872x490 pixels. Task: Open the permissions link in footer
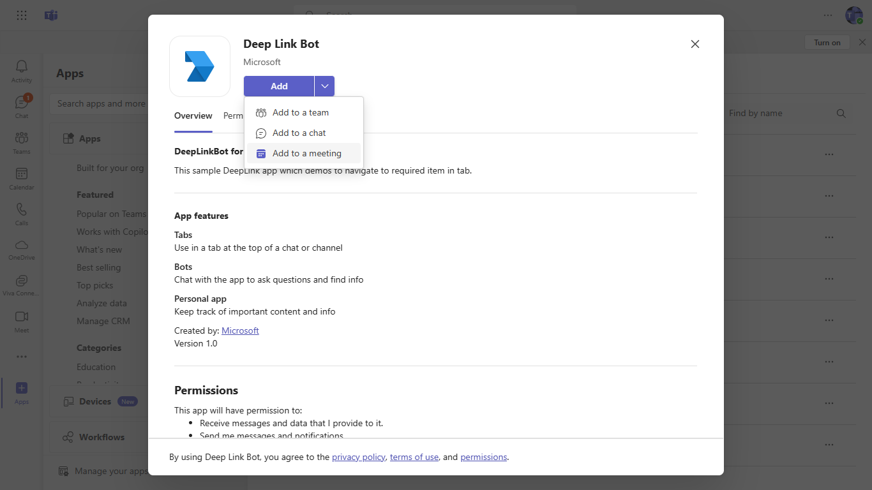click(x=484, y=457)
